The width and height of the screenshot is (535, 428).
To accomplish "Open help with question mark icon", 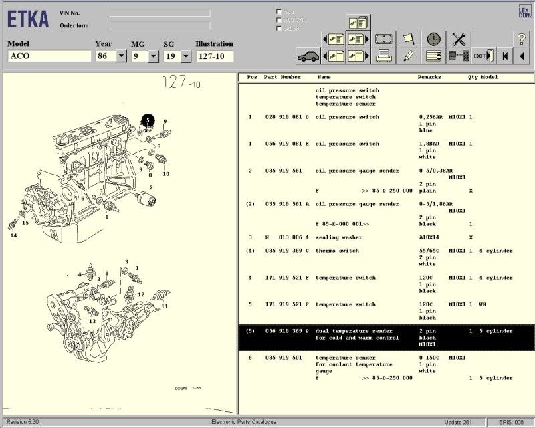I will [521, 39].
